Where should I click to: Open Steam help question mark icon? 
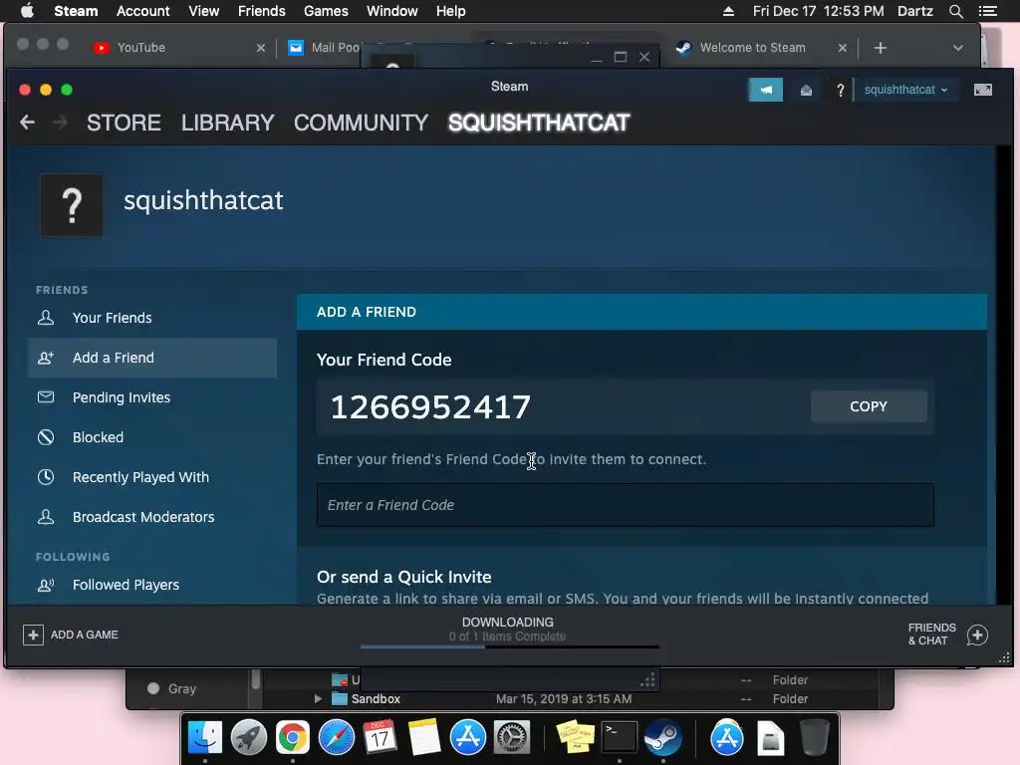click(840, 91)
